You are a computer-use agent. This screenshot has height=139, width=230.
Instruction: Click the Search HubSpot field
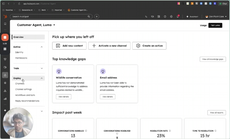click(x=51, y=17)
